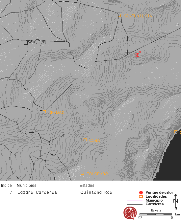This screenshot has height=220, width=181.
Task: Click the CHEMAX place name label
Action: [x=56, y=113]
